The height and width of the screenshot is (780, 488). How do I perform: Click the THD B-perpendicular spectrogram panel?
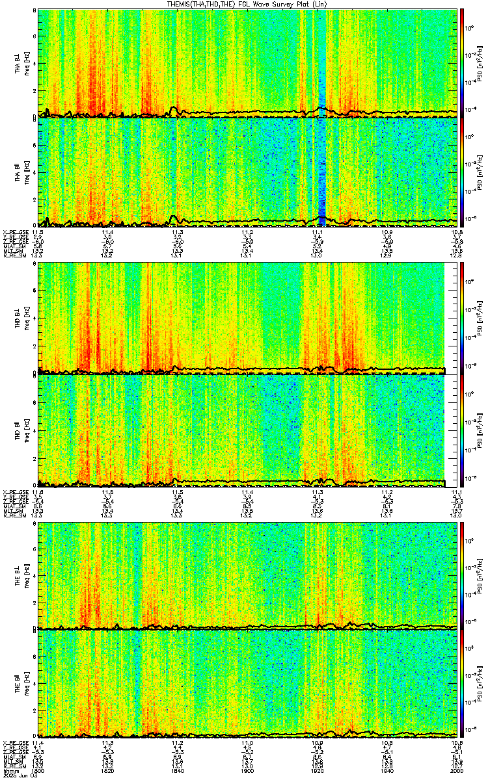click(248, 318)
